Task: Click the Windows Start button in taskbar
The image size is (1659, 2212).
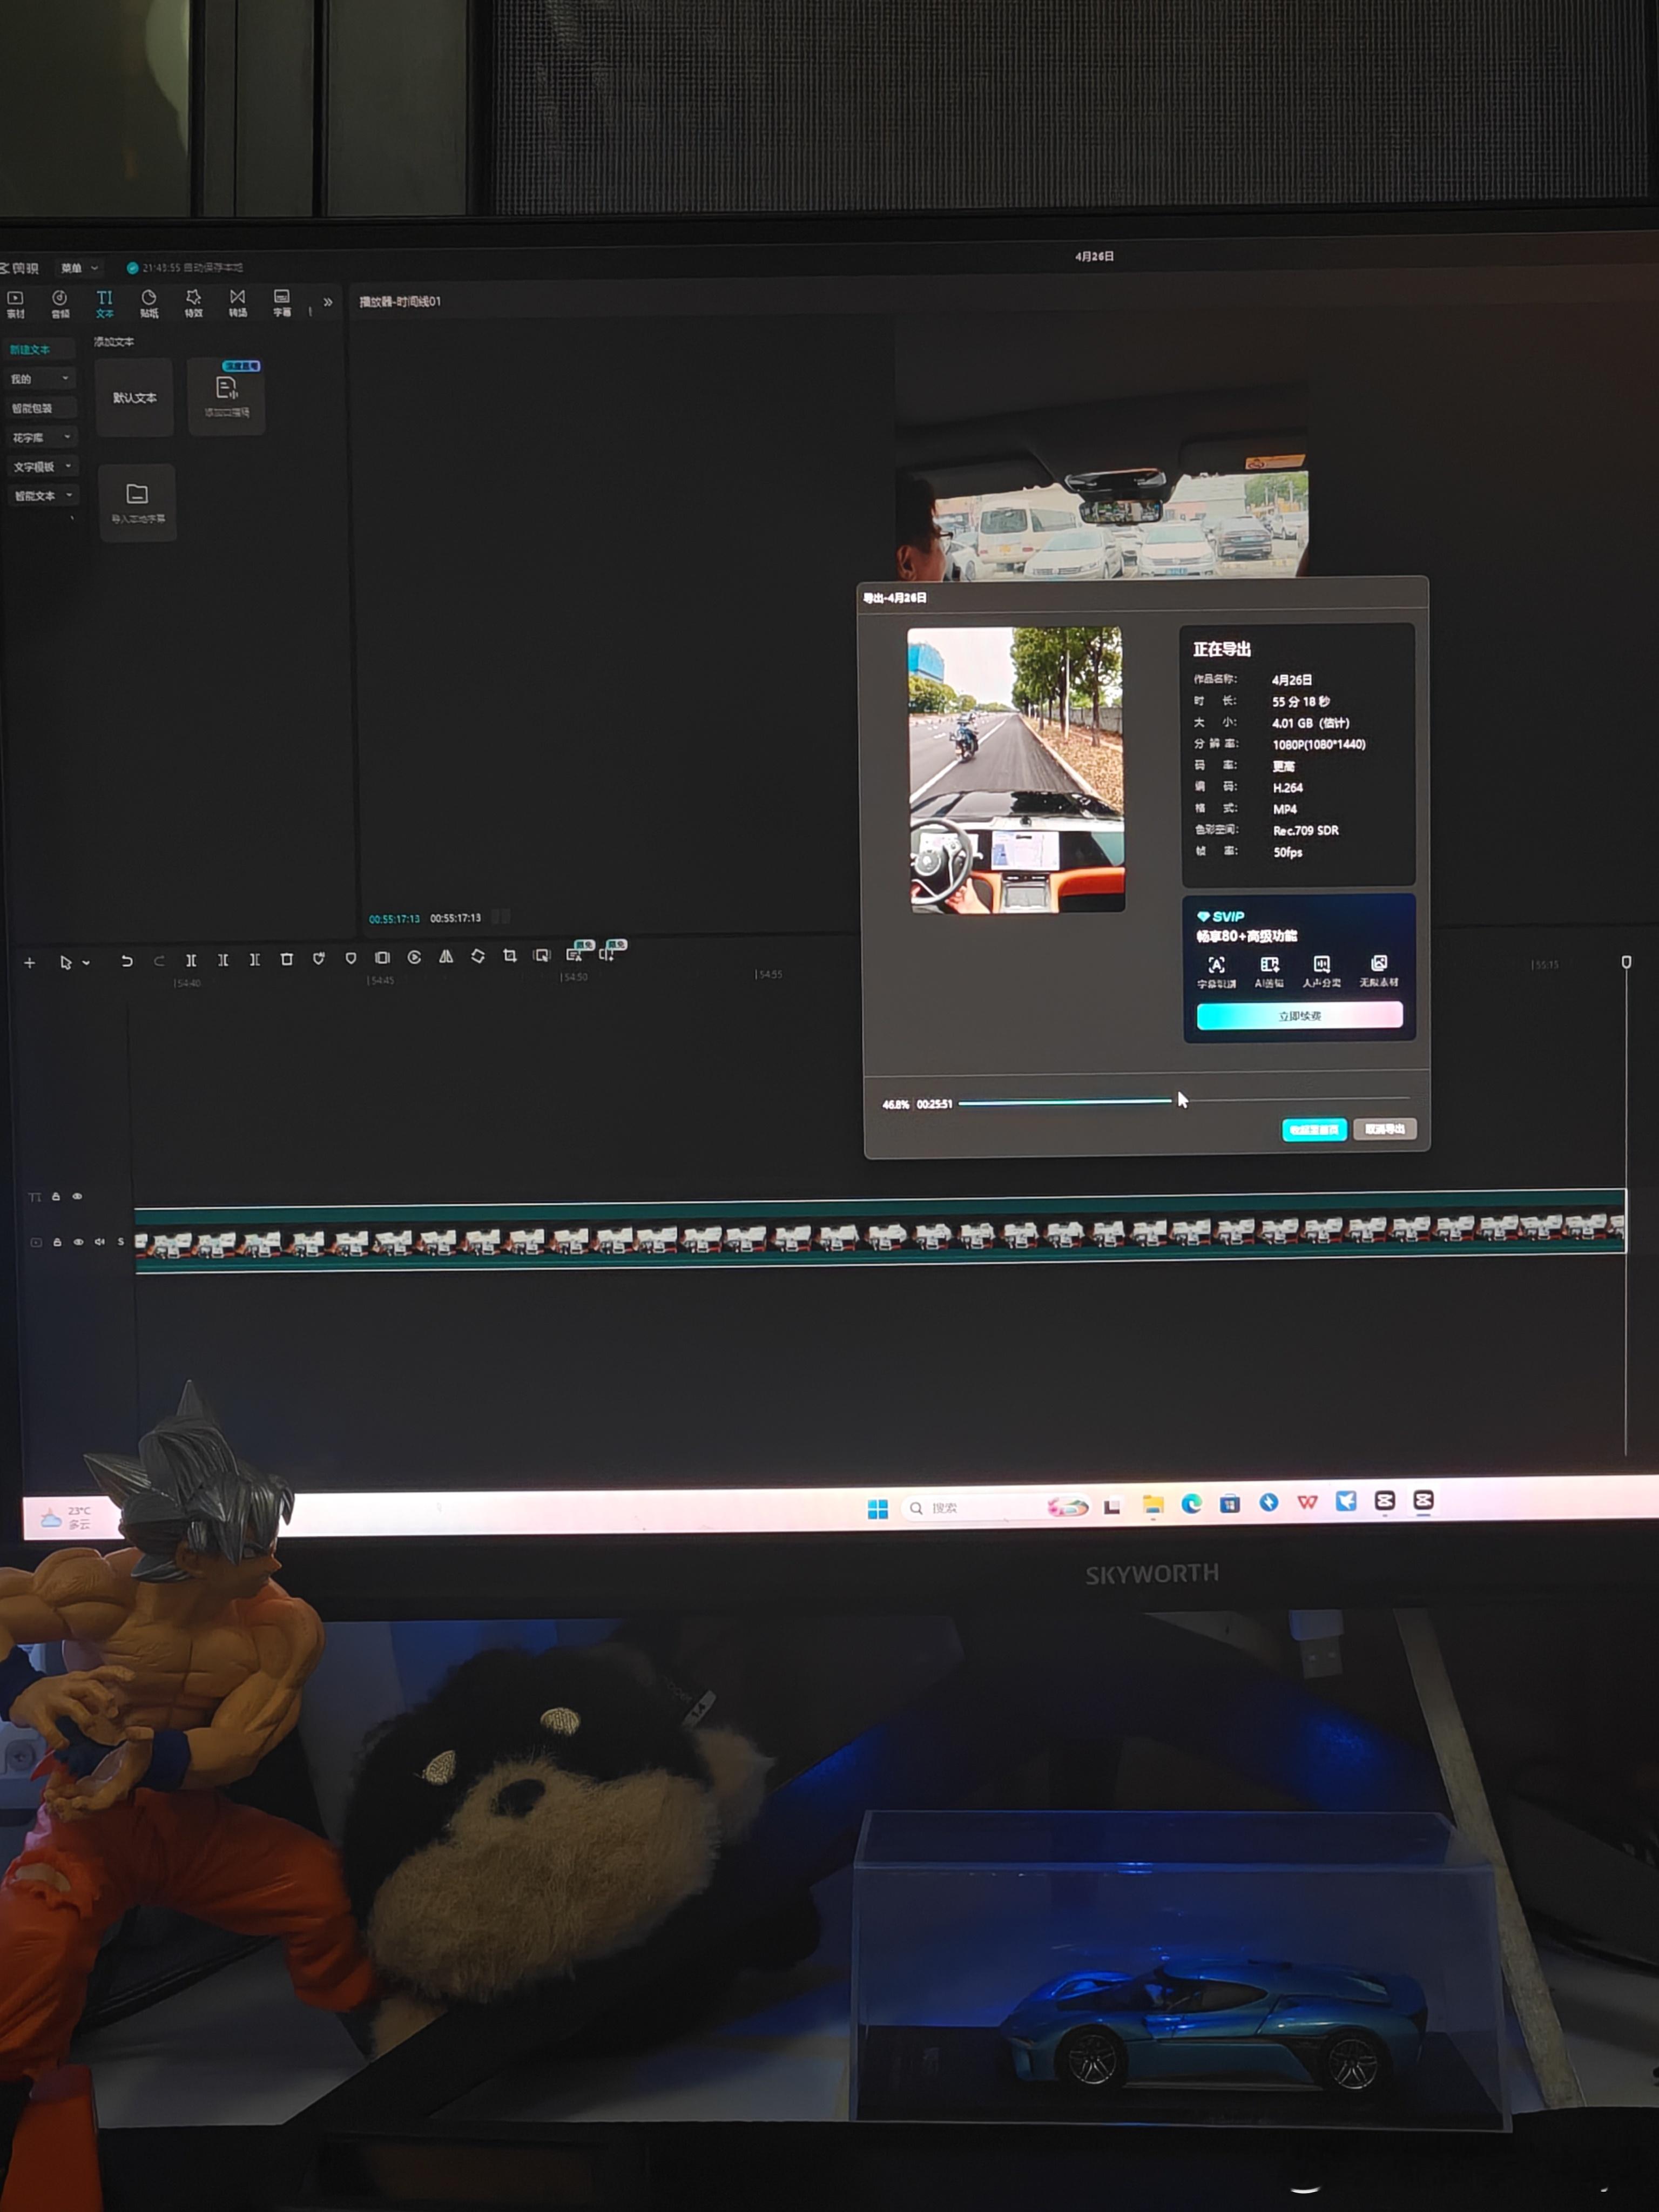Action: click(877, 1509)
